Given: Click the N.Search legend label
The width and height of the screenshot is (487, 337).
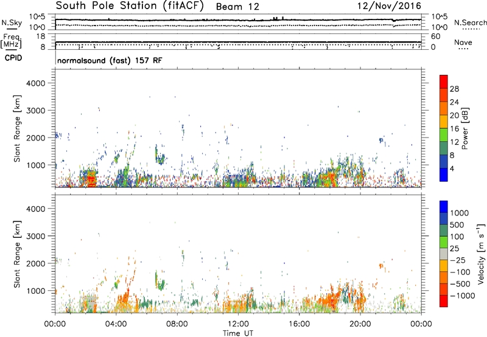Looking at the screenshot, I should pos(471,23).
